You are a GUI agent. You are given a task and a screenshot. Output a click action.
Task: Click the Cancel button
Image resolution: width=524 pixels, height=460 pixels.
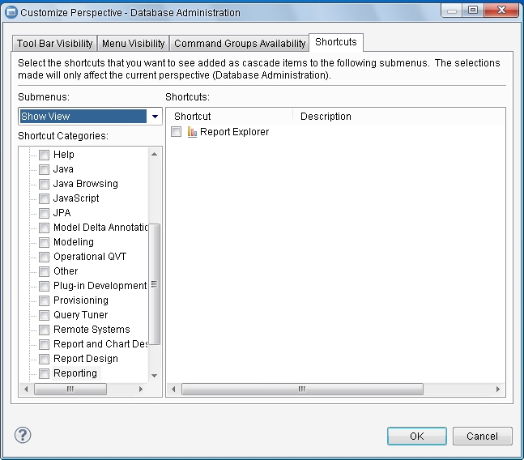(482, 436)
